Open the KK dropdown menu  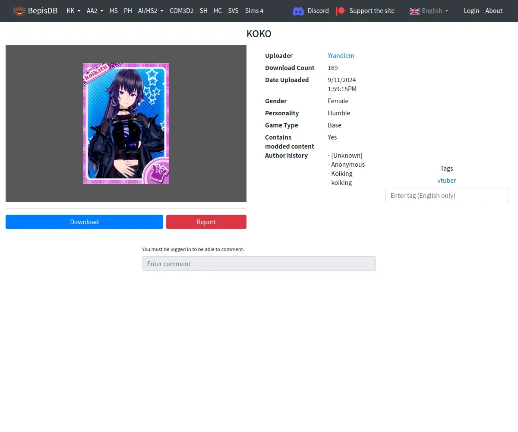coord(73,11)
